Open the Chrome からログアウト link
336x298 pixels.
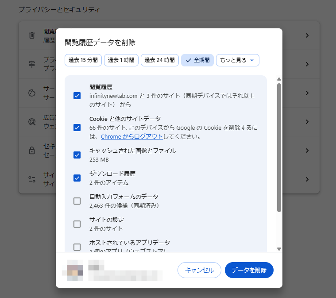pos(131,137)
